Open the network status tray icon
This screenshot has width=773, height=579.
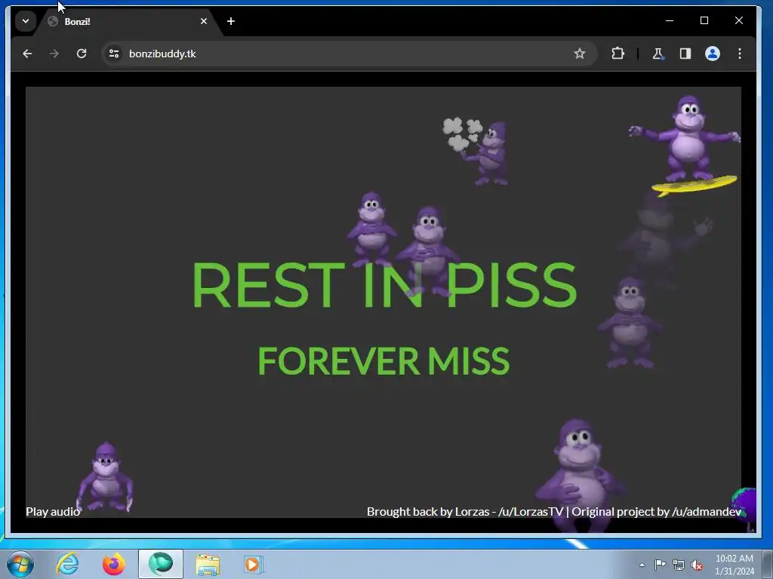679,565
